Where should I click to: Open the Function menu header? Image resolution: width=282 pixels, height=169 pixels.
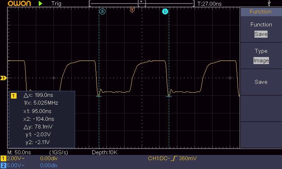tap(260, 12)
